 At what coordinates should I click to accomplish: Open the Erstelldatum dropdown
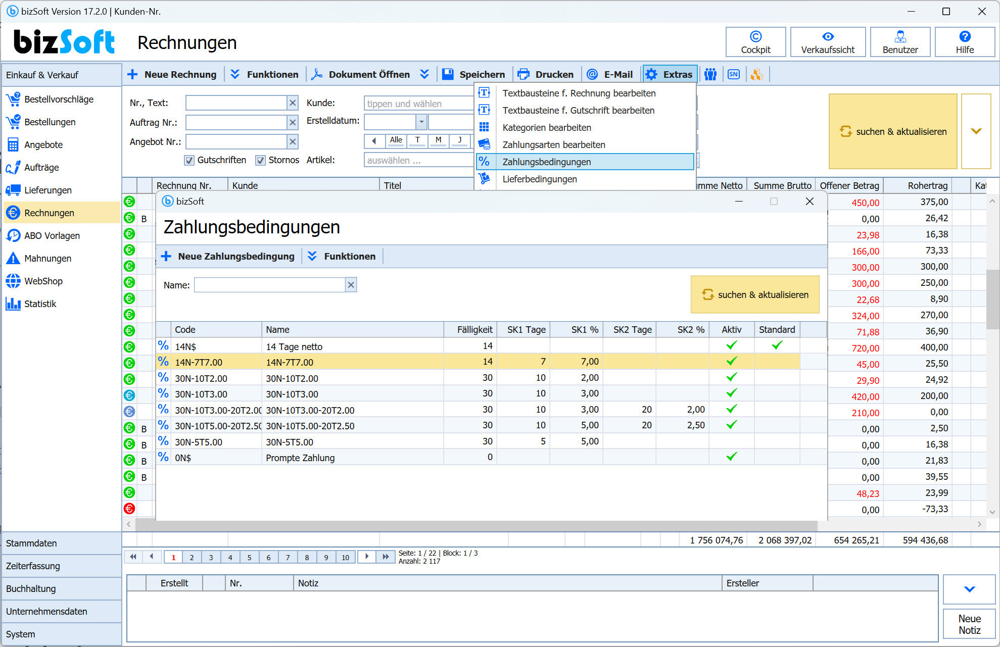pyautogui.click(x=421, y=122)
